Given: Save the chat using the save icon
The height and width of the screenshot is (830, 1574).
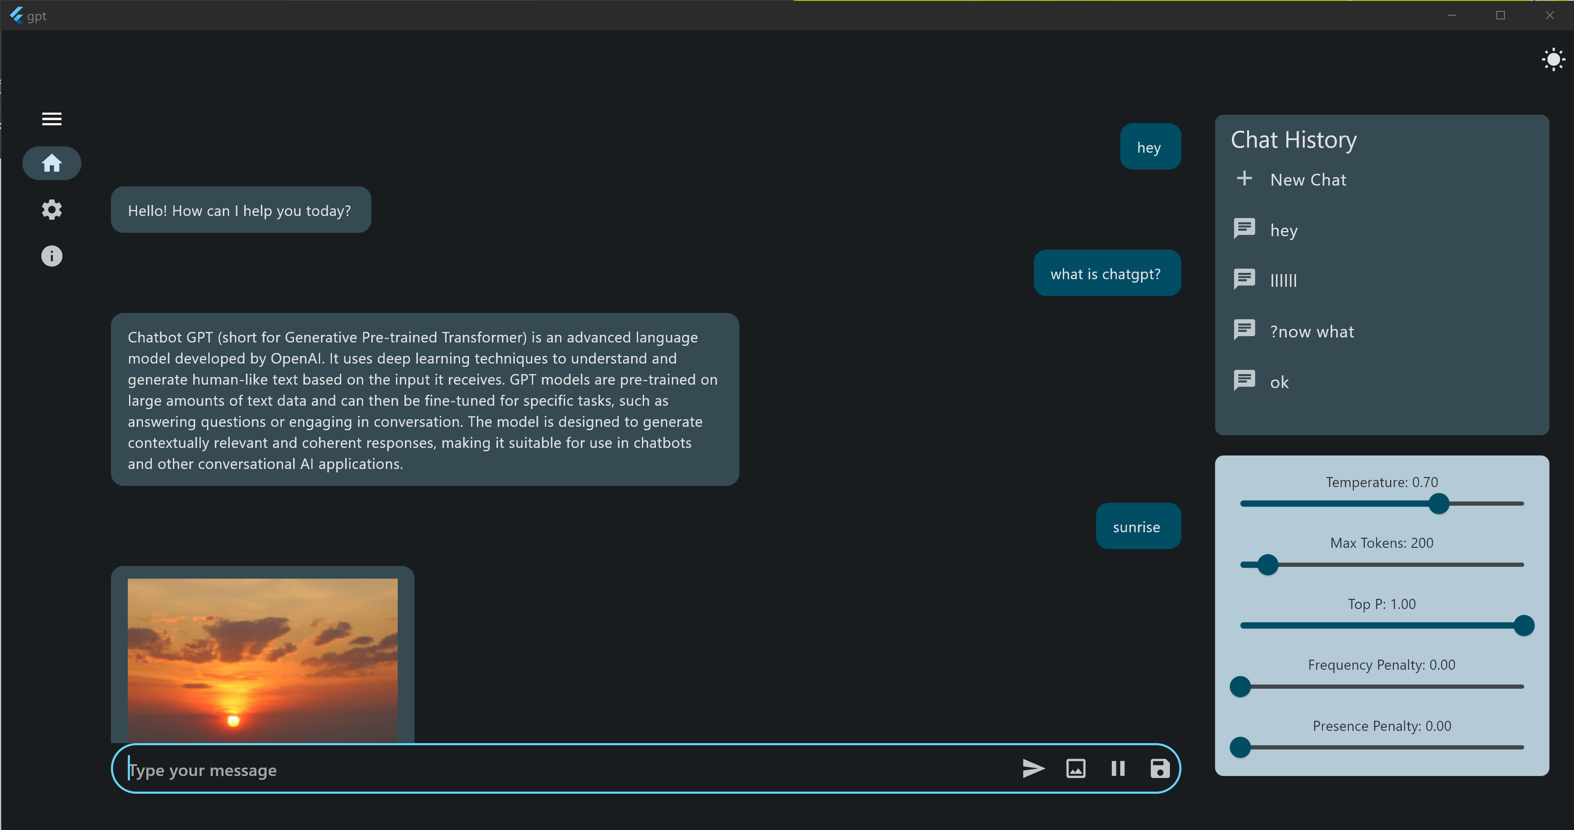Looking at the screenshot, I should click(1159, 769).
